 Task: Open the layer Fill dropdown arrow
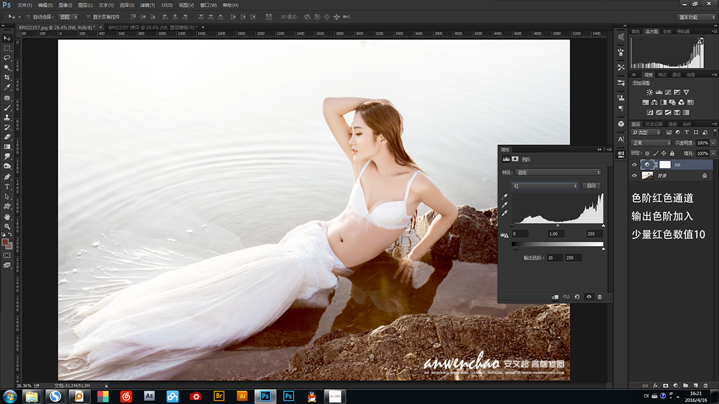coord(713,154)
